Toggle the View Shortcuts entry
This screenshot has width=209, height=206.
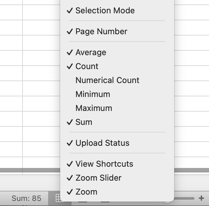[104, 164]
